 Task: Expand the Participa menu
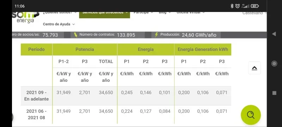tap(143, 13)
